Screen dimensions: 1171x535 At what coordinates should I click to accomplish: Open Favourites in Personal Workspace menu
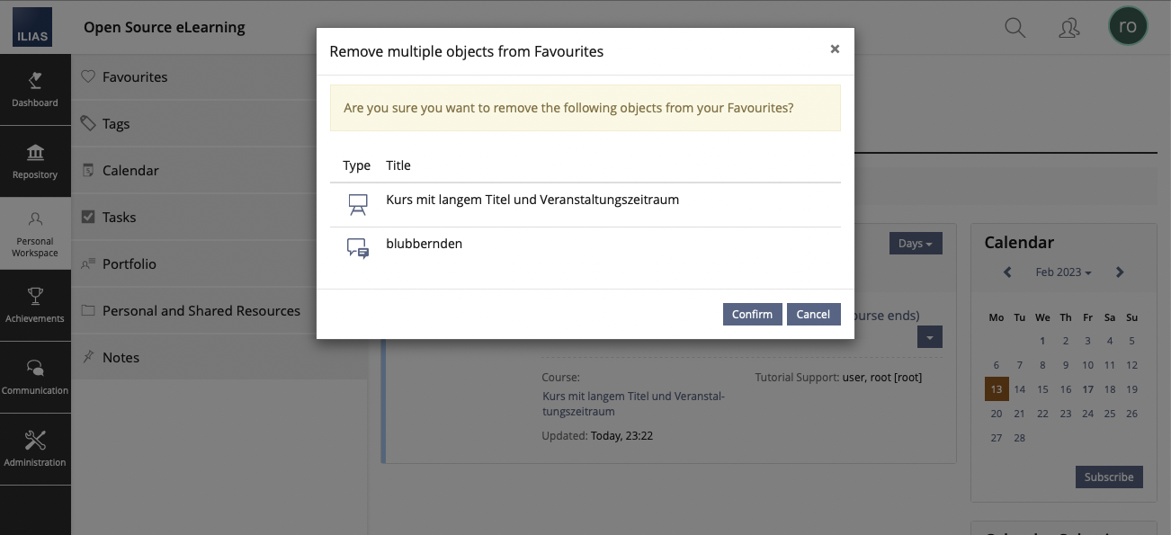click(135, 77)
